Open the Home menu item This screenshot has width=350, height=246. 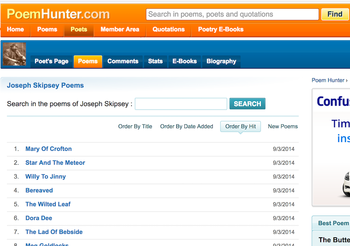[x=15, y=29]
